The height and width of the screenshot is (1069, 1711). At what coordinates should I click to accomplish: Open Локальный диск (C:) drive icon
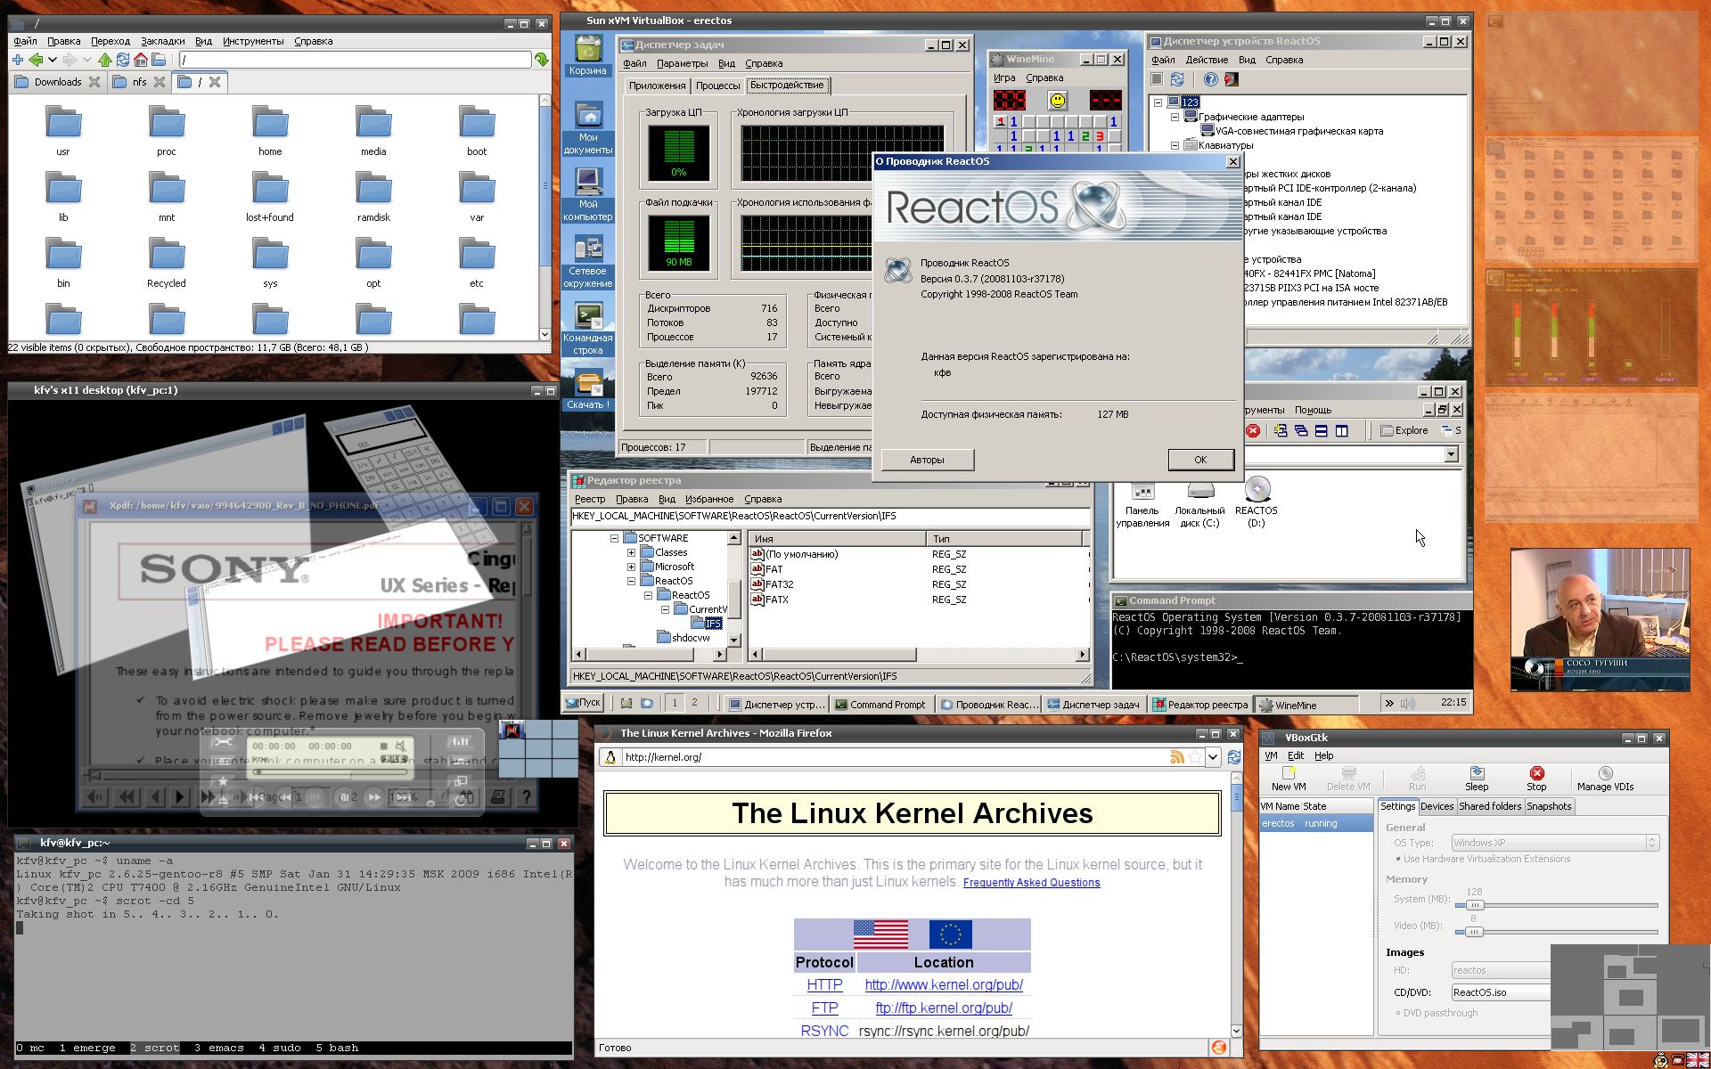click(x=1199, y=504)
